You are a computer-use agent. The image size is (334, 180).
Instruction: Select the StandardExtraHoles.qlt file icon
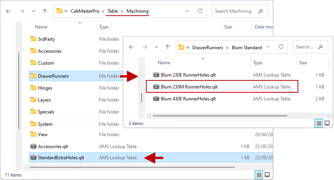point(33,158)
